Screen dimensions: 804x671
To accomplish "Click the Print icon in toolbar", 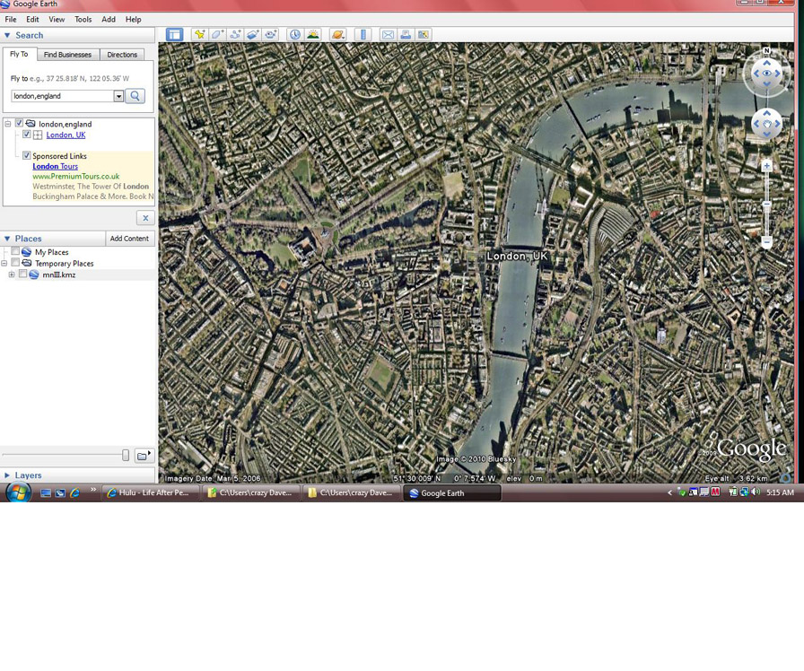I will (x=406, y=34).
